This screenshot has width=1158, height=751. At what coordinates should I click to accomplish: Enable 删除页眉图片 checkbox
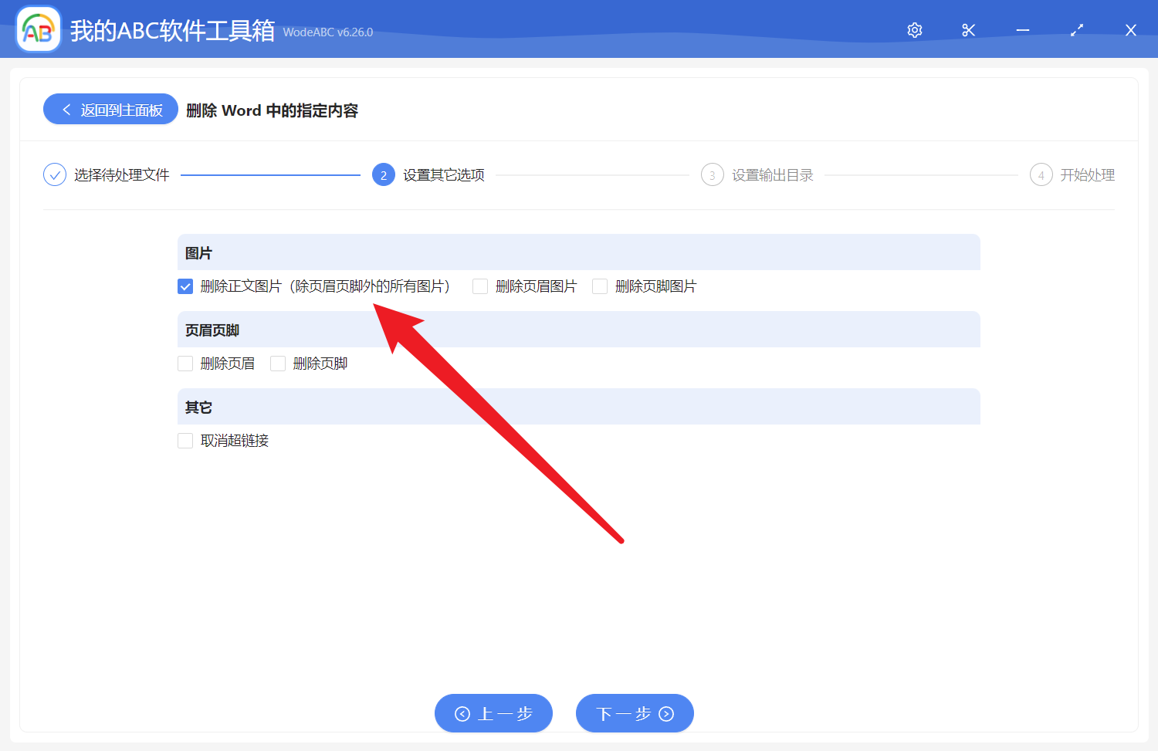[479, 286]
